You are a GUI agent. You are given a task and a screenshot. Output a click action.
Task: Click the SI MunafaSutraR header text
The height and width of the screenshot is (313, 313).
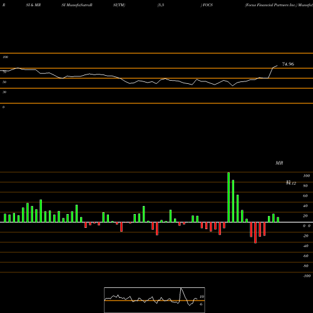click(x=77, y=5)
